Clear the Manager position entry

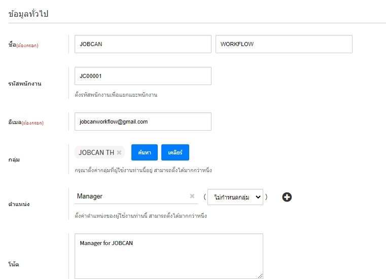coord(192,196)
